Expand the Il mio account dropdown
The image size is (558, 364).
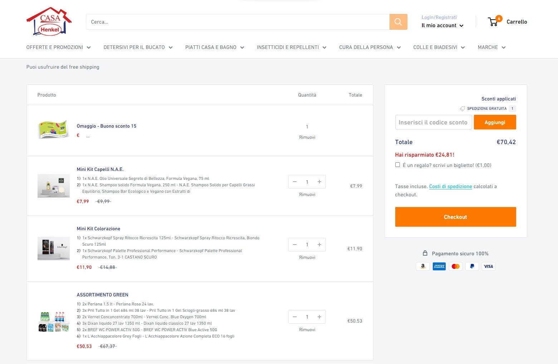(442, 25)
